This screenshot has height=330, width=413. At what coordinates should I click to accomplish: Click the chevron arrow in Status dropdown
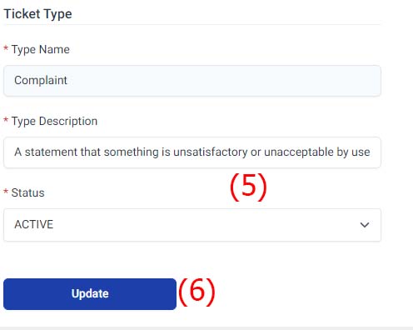coord(365,225)
